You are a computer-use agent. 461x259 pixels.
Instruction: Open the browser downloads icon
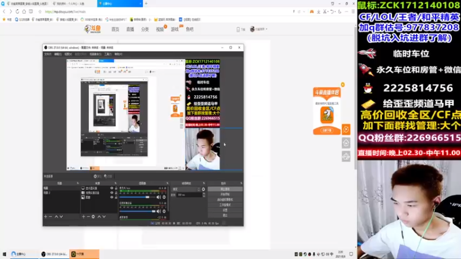coord(319,12)
